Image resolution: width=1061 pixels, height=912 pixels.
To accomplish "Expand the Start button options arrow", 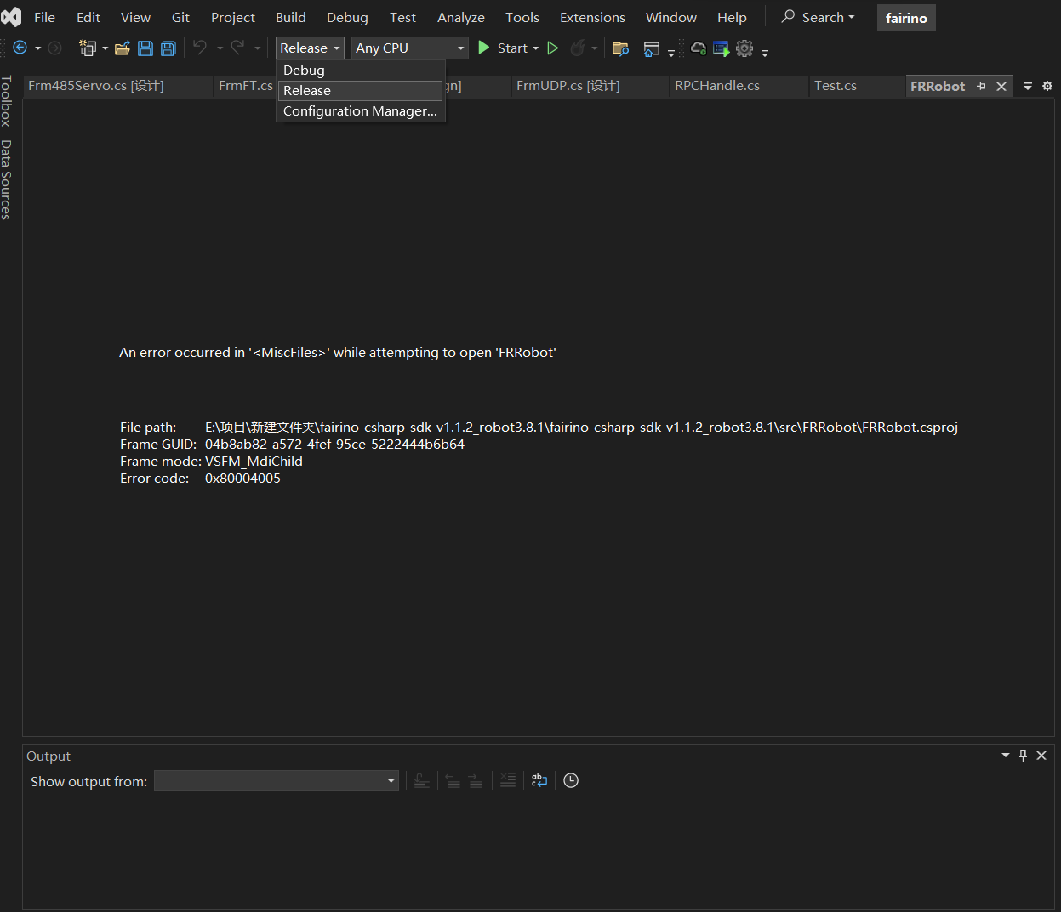I will [536, 48].
